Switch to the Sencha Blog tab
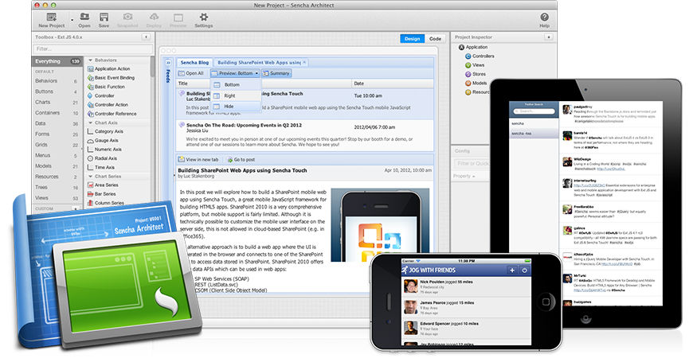Screen dimensions: 693x362 (193, 62)
